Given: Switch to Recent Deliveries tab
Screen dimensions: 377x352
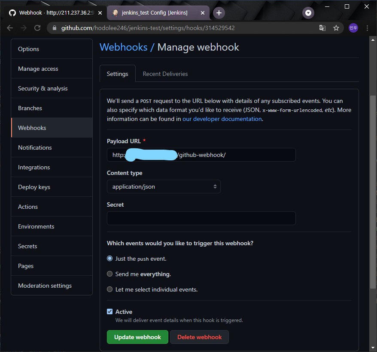Looking at the screenshot, I should click(165, 74).
